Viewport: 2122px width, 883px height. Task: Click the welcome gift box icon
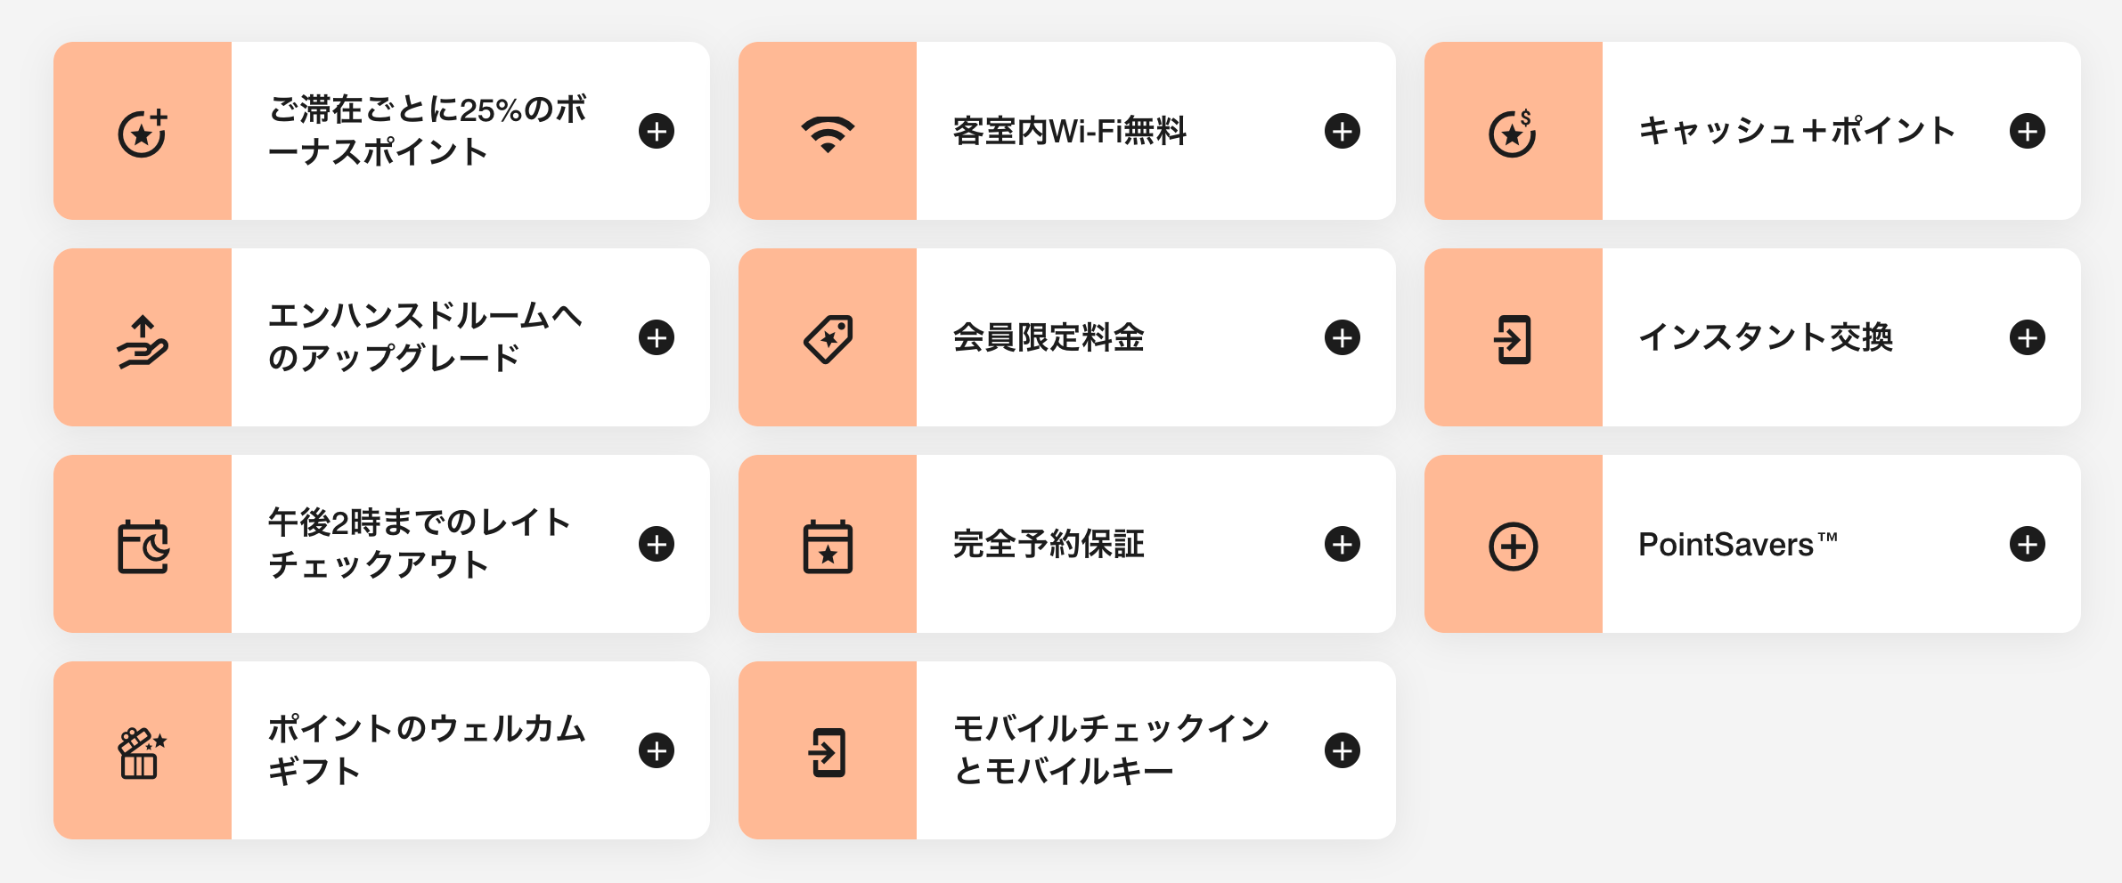click(143, 752)
